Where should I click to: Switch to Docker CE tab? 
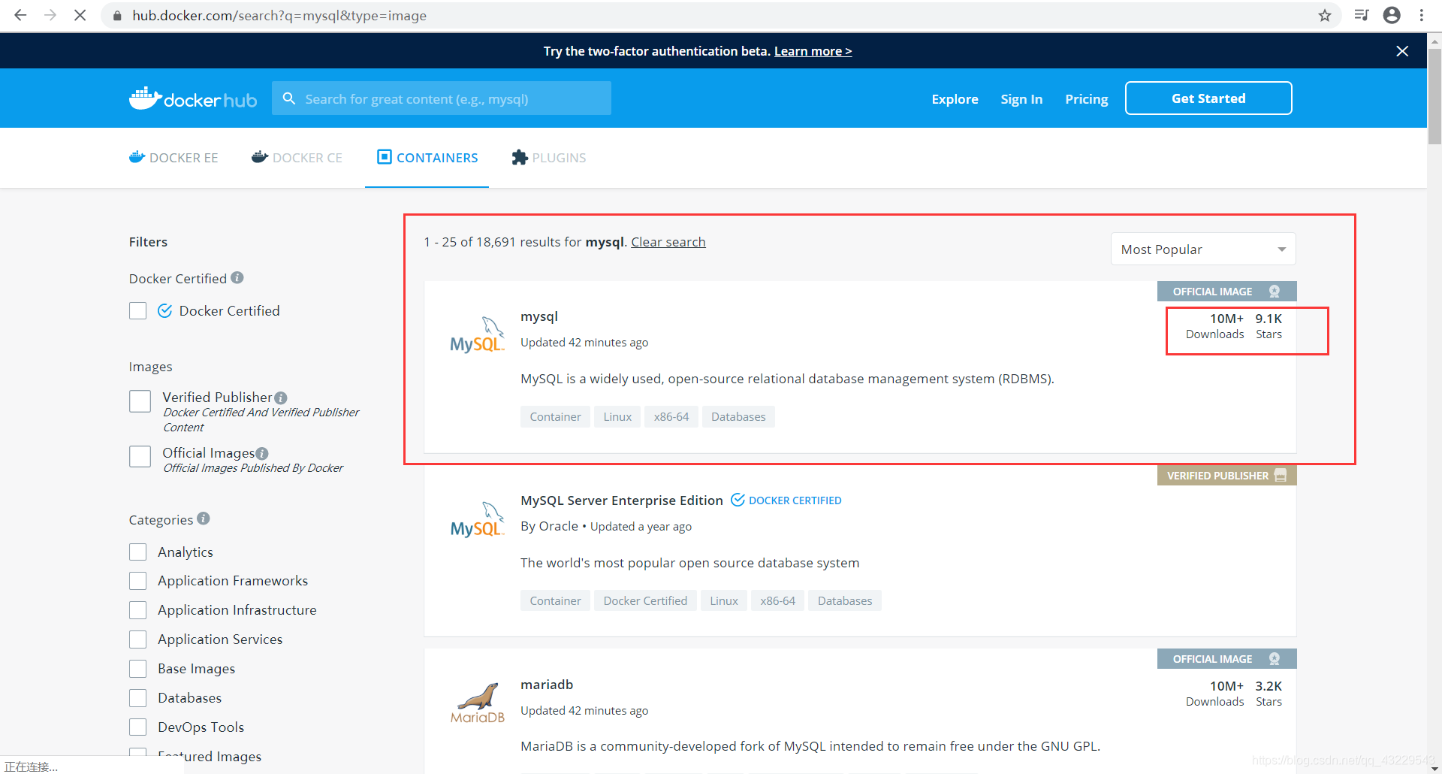click(x=297, y=158)
